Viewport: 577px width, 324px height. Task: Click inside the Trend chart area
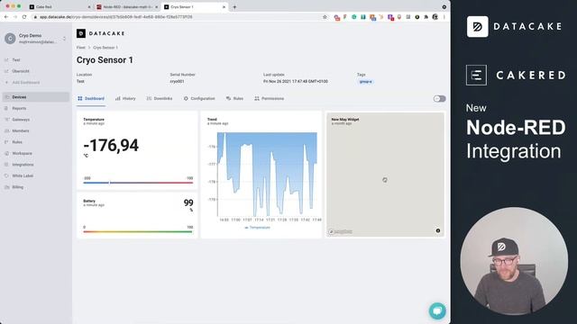pos(267,175)
